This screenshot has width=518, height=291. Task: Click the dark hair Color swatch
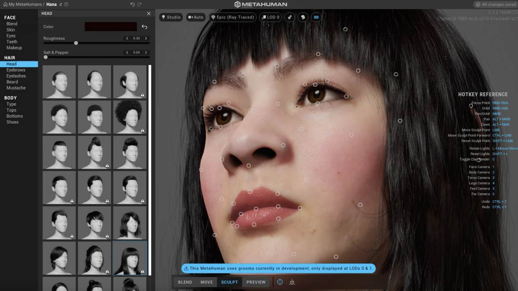(x=111, y=27)
